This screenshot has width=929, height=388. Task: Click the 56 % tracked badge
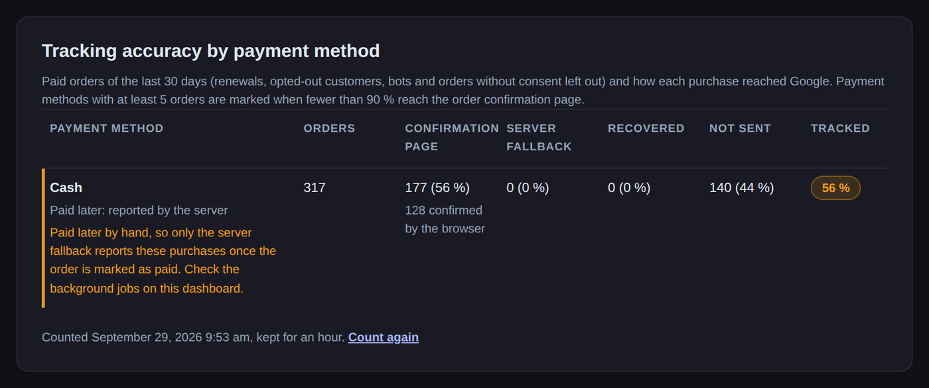[835, 188]
